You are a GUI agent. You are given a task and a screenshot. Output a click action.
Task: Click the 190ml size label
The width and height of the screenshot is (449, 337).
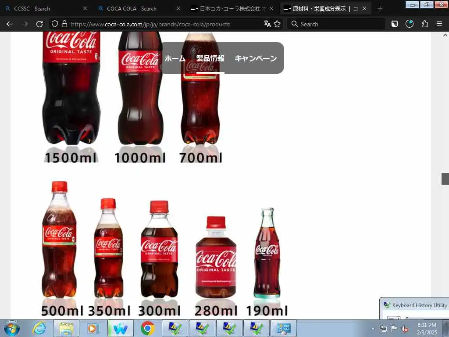[x=267, y=311]
